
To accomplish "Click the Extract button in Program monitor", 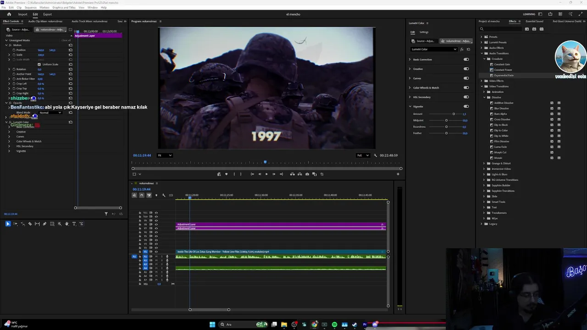I will point(299,174).
